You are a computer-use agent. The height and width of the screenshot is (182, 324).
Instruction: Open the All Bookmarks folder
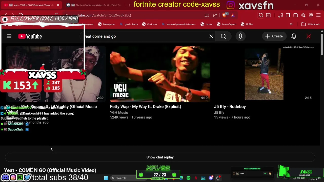click(311, 24)
